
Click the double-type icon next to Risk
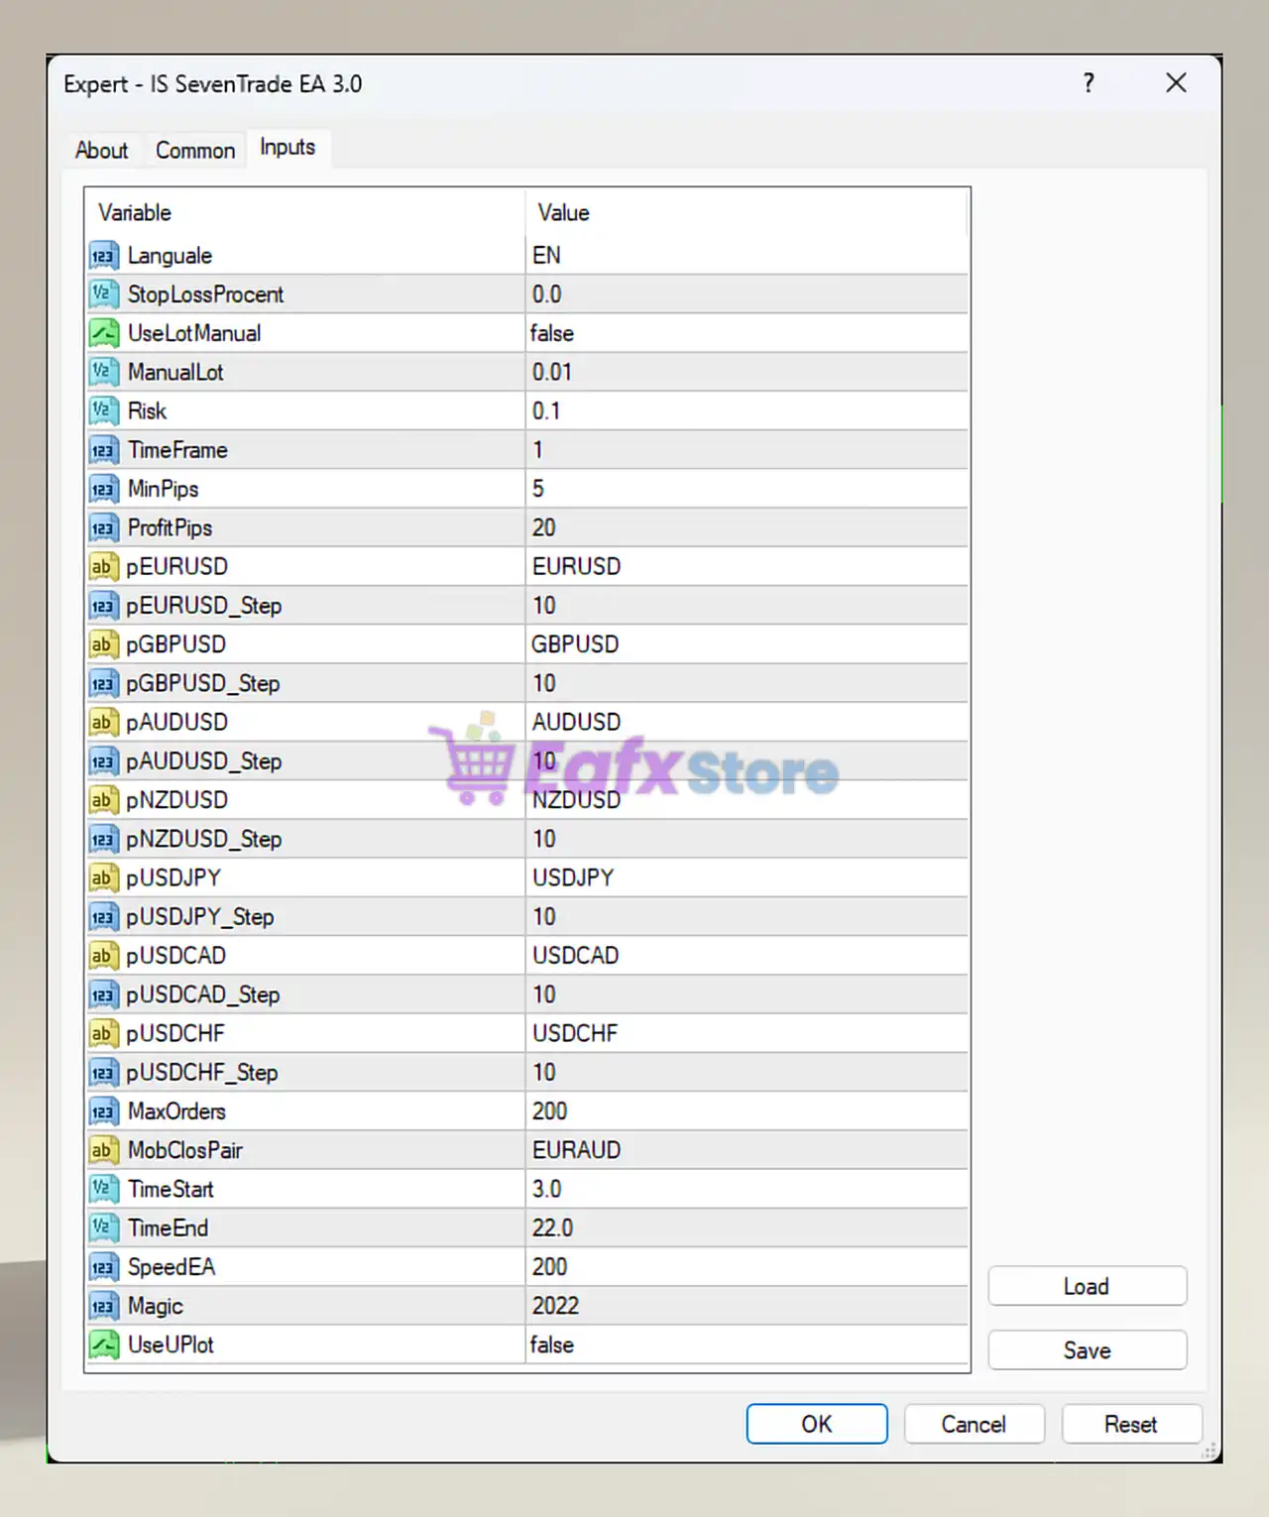click(103, 411)
